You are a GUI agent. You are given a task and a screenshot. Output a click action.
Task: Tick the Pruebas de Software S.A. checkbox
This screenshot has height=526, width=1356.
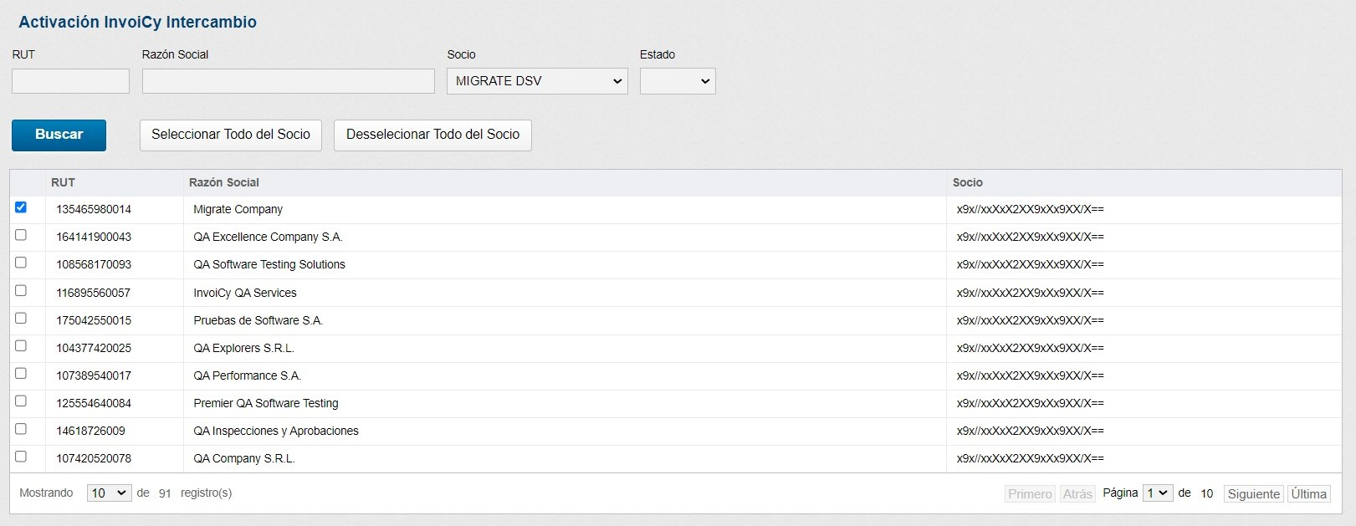(21, 319)
